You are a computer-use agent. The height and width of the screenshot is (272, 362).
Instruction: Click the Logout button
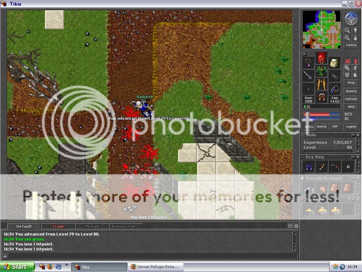pyautogui.click(x=351, y=126)
